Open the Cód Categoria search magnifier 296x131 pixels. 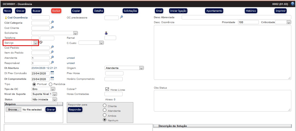pyautogui.click(x=52, y=23)
